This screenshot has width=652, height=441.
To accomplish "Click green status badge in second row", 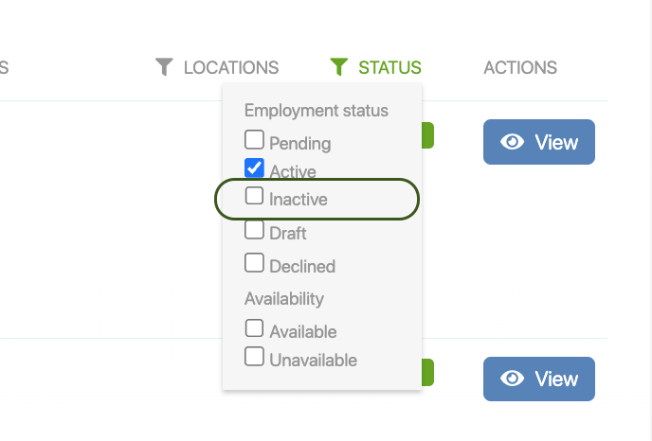I will (427, 372).
